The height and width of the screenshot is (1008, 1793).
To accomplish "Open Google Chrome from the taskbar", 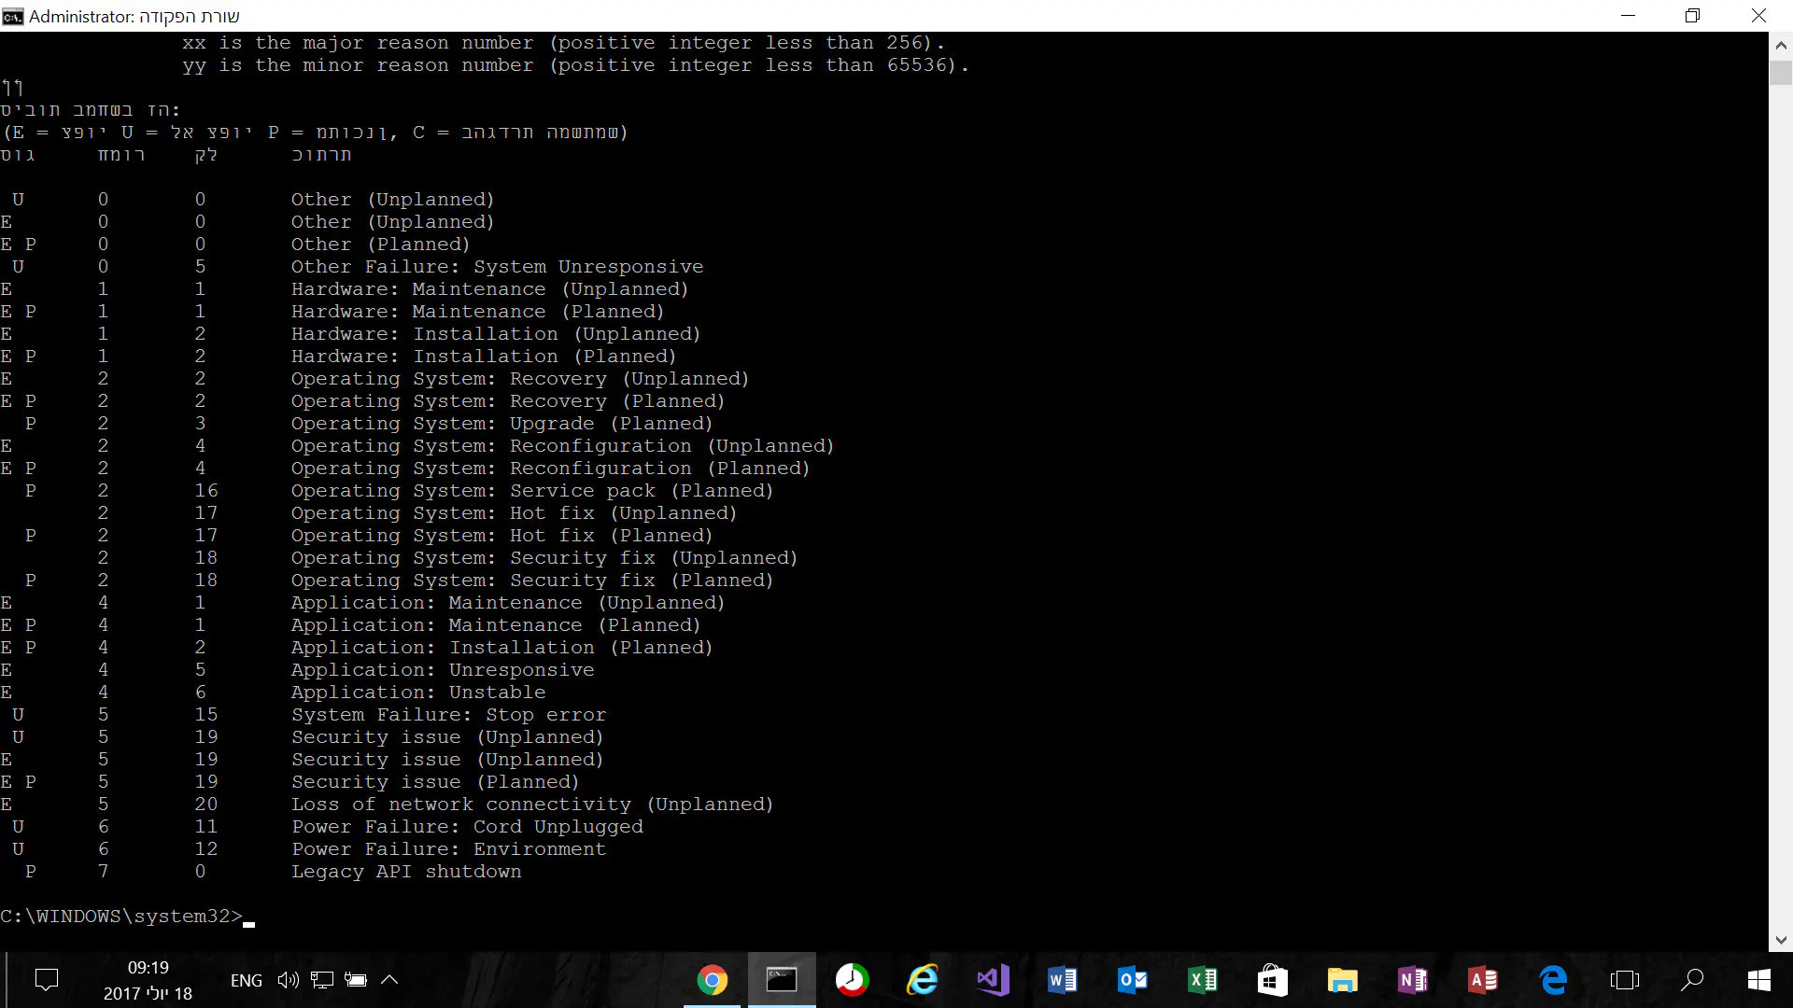I will 712,980.
